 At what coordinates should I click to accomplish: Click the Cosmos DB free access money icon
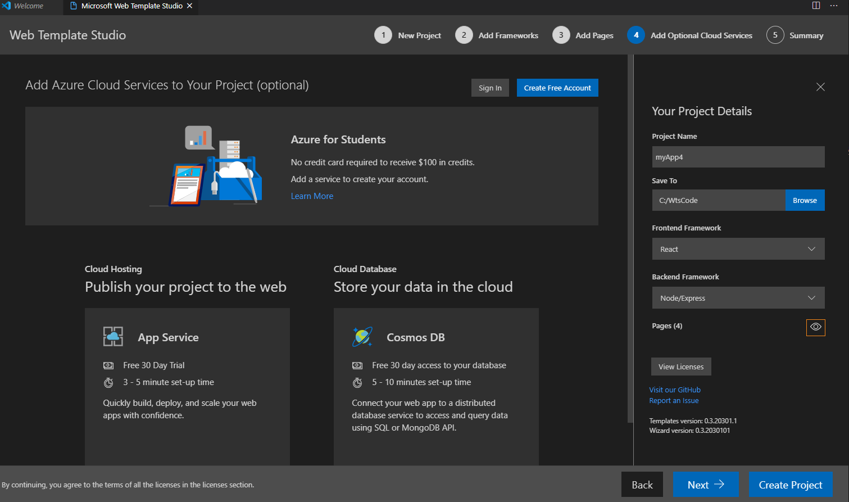click(357, 365)
